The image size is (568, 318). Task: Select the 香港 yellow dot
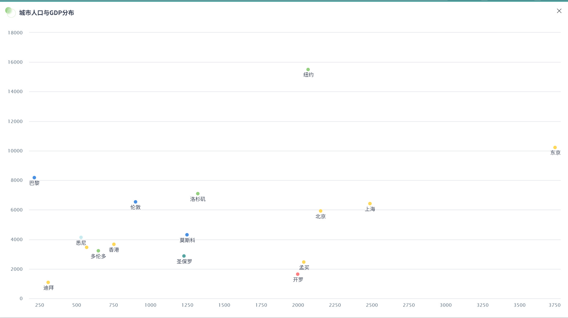pyautogui.click(x=114, y=244)
